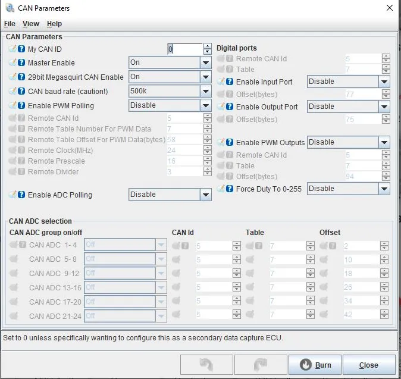The image size is (401, 379).
Task: Click the redo arrow button
Action: pos(261,365)
